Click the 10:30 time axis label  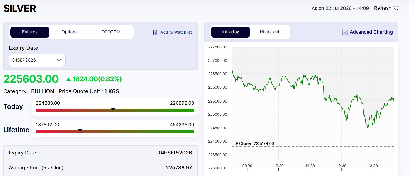tap(278, 166)
